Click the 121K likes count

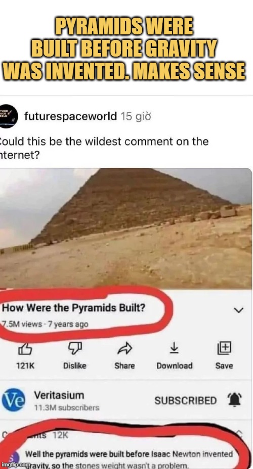25,365
